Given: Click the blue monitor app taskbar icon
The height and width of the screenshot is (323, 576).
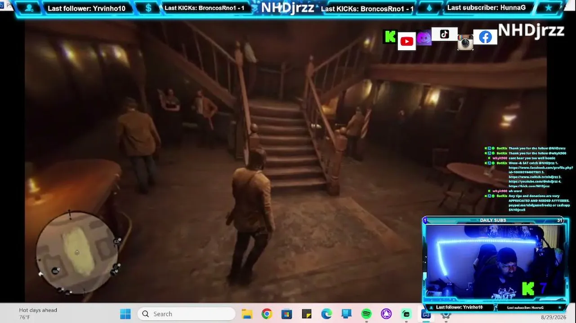Looking at the screenshot, I should (x=346, y=314).
